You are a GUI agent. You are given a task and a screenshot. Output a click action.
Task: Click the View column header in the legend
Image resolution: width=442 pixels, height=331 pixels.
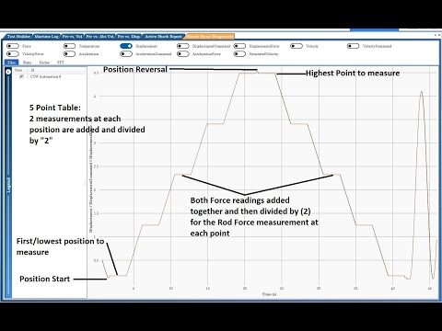tap(18, 70)
